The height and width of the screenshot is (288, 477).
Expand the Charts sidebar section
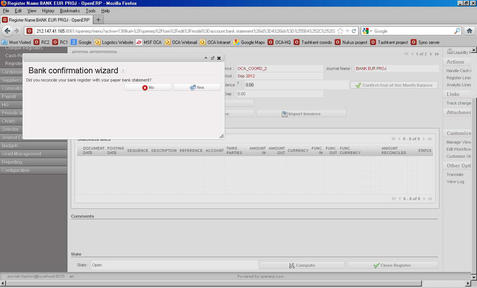(x=12, y=121)
